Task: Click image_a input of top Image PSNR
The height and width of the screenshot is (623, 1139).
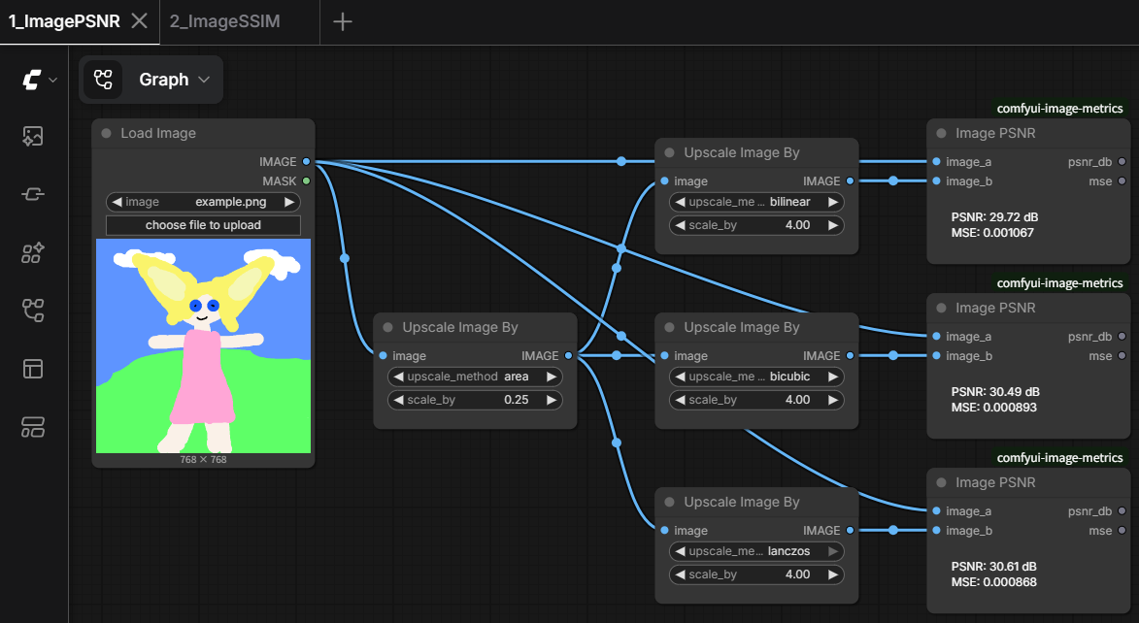Action: pos(937,162)
